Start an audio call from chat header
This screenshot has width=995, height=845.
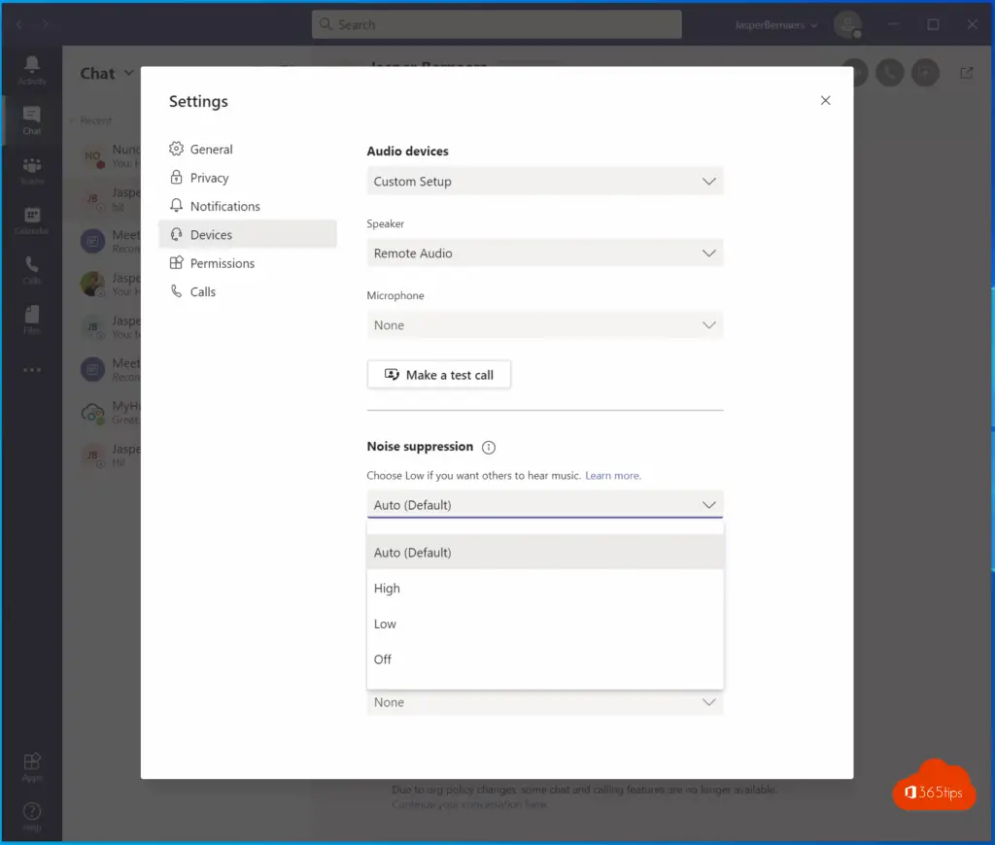point(890,73)
